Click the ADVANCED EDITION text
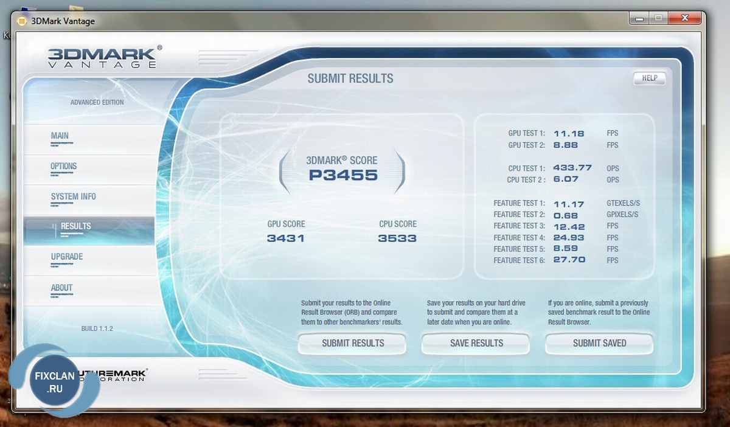This screenshot has width=730, height=427. [x=97, y=102]
